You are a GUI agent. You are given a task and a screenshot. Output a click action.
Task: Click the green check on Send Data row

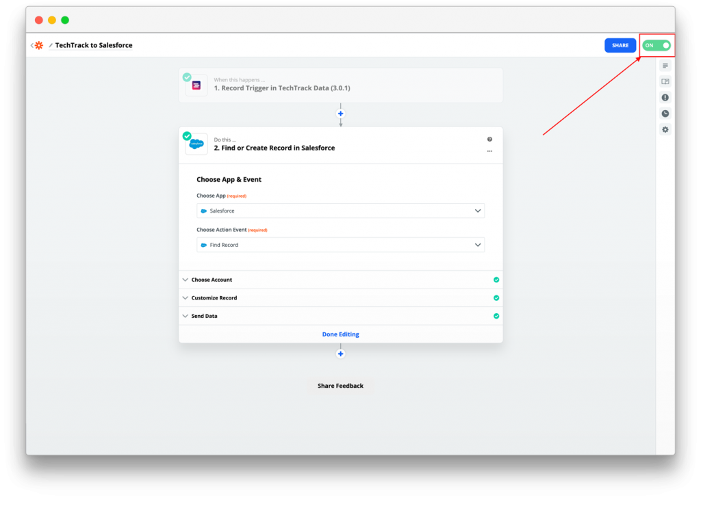(x=496, y=316)
